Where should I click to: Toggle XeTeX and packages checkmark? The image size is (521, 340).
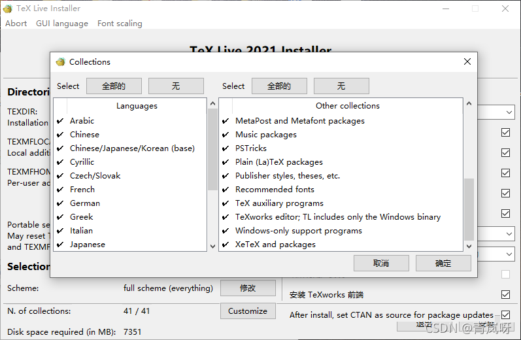(x=226, y=245)
